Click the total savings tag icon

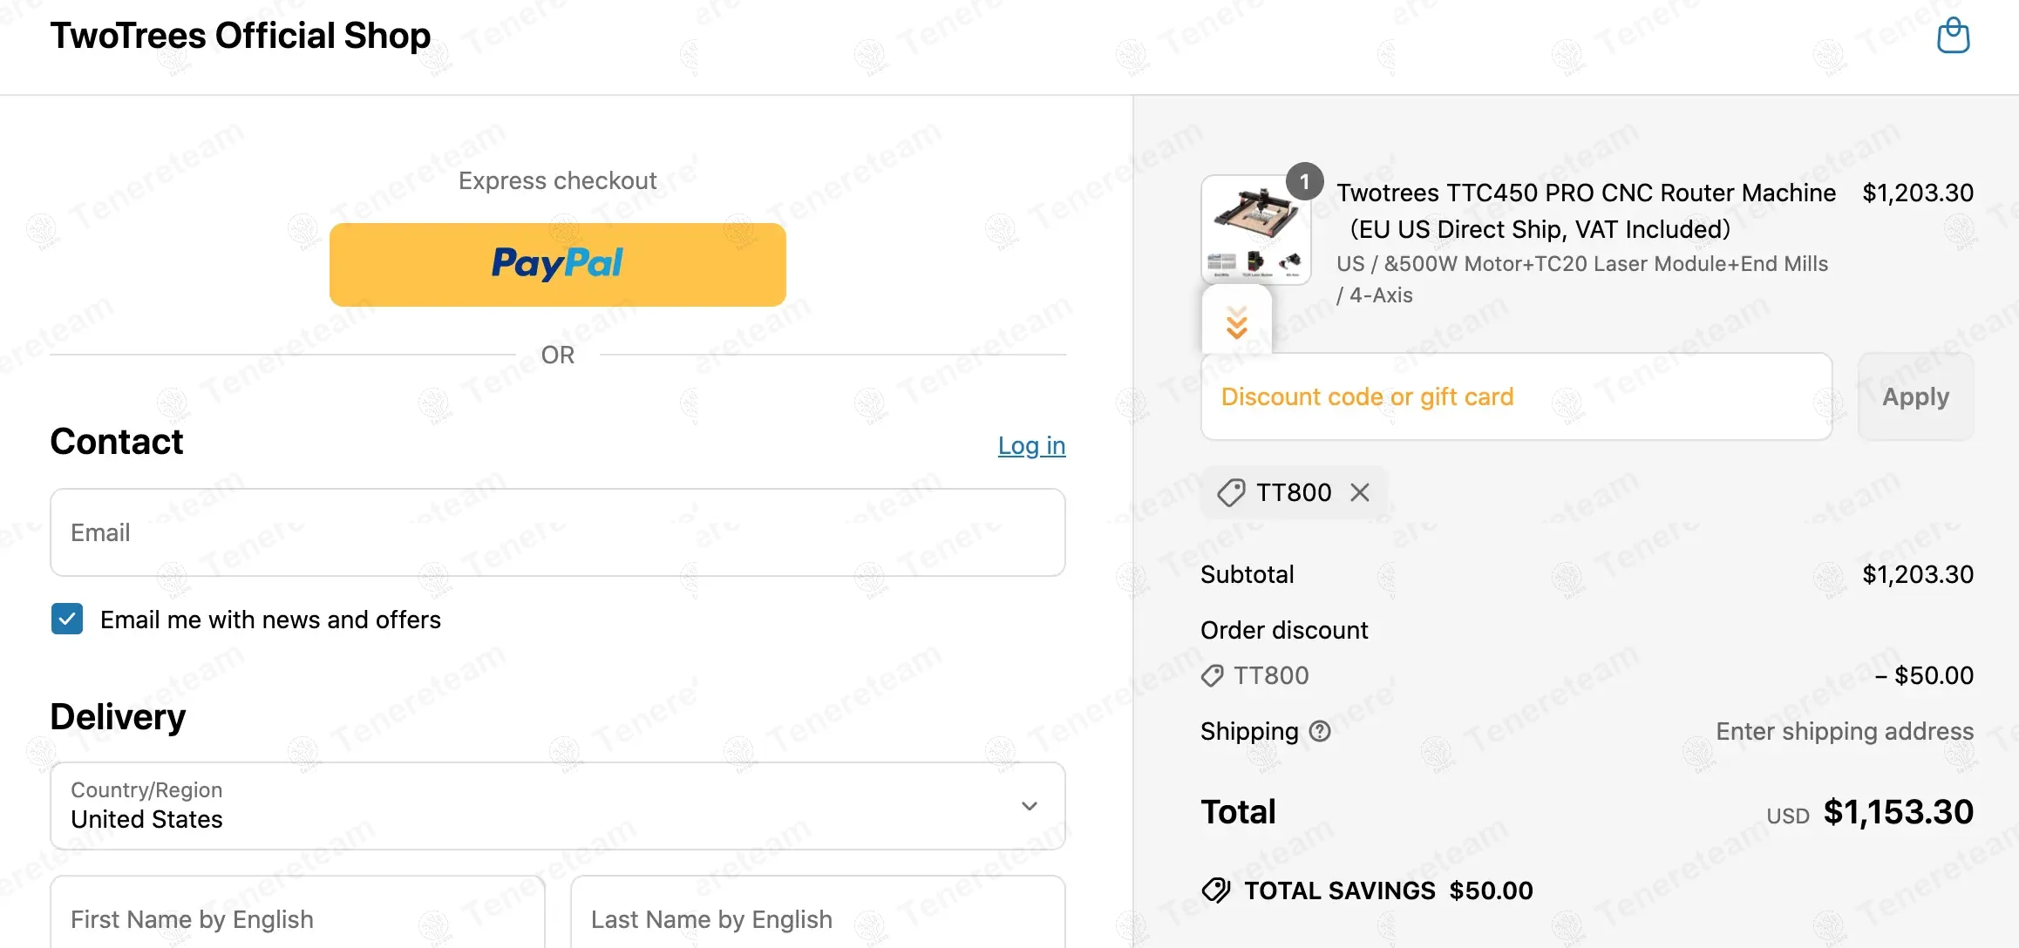1215,890
